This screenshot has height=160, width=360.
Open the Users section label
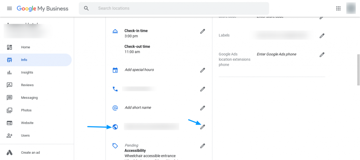(25, 135)
